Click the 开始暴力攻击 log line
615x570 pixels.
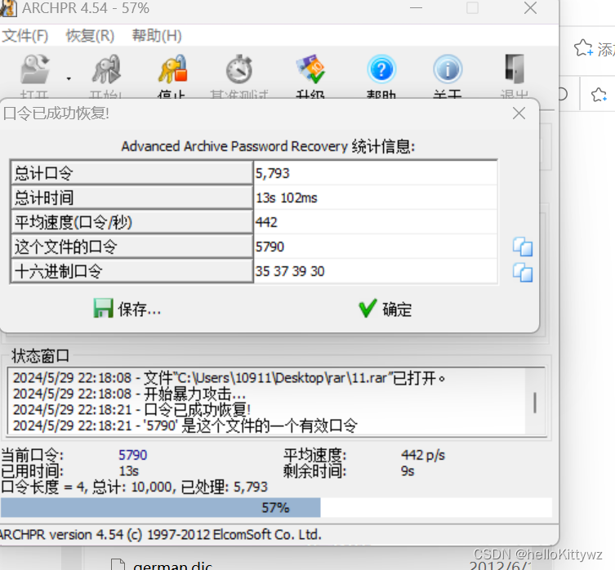(129, 394)
